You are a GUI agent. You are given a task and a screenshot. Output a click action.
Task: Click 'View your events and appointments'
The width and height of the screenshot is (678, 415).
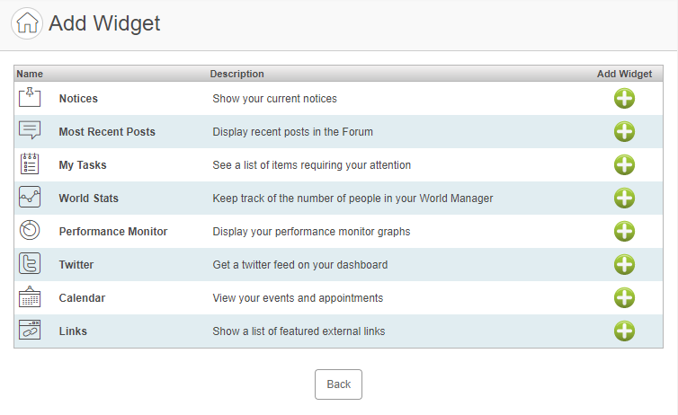click(x=298, y=298)
